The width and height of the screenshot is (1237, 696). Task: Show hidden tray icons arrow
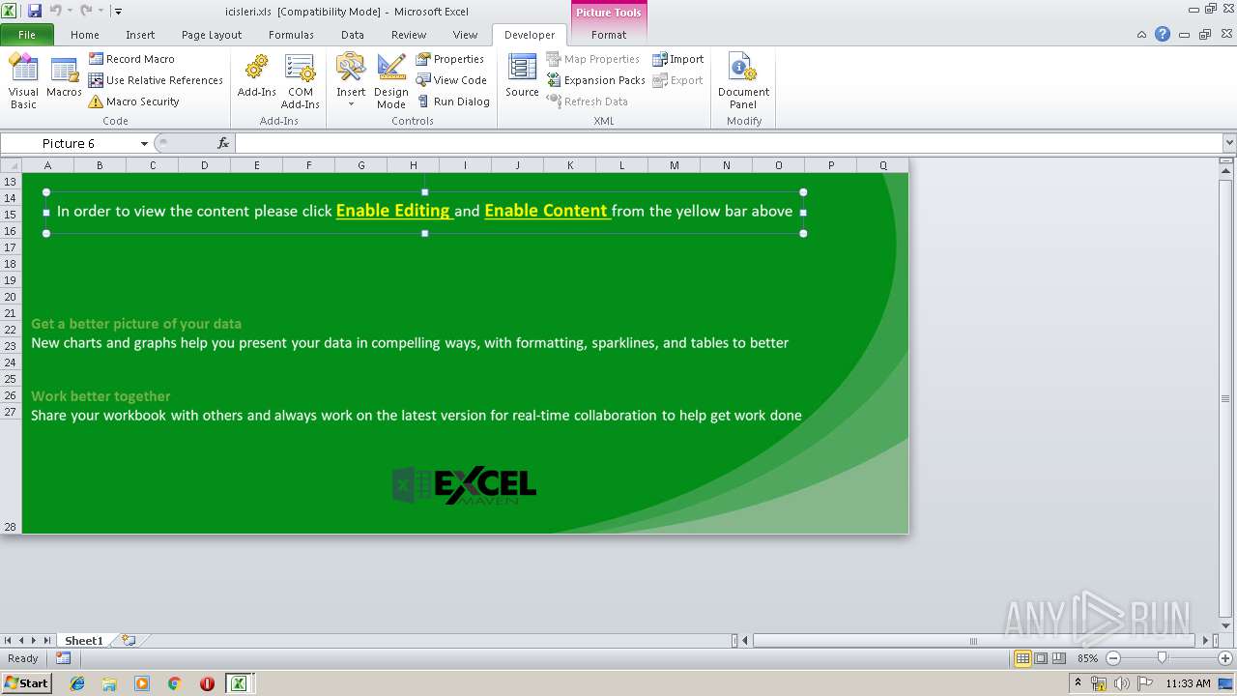1078,683
